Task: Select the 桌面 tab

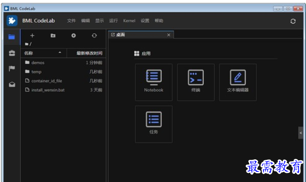Action: 141,35
